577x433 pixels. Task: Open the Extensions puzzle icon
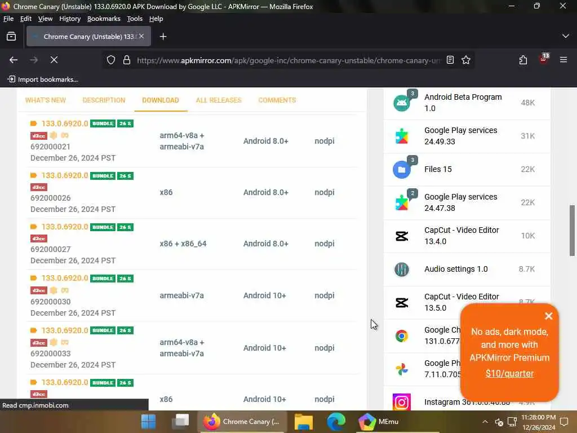(x=523, y=60)
